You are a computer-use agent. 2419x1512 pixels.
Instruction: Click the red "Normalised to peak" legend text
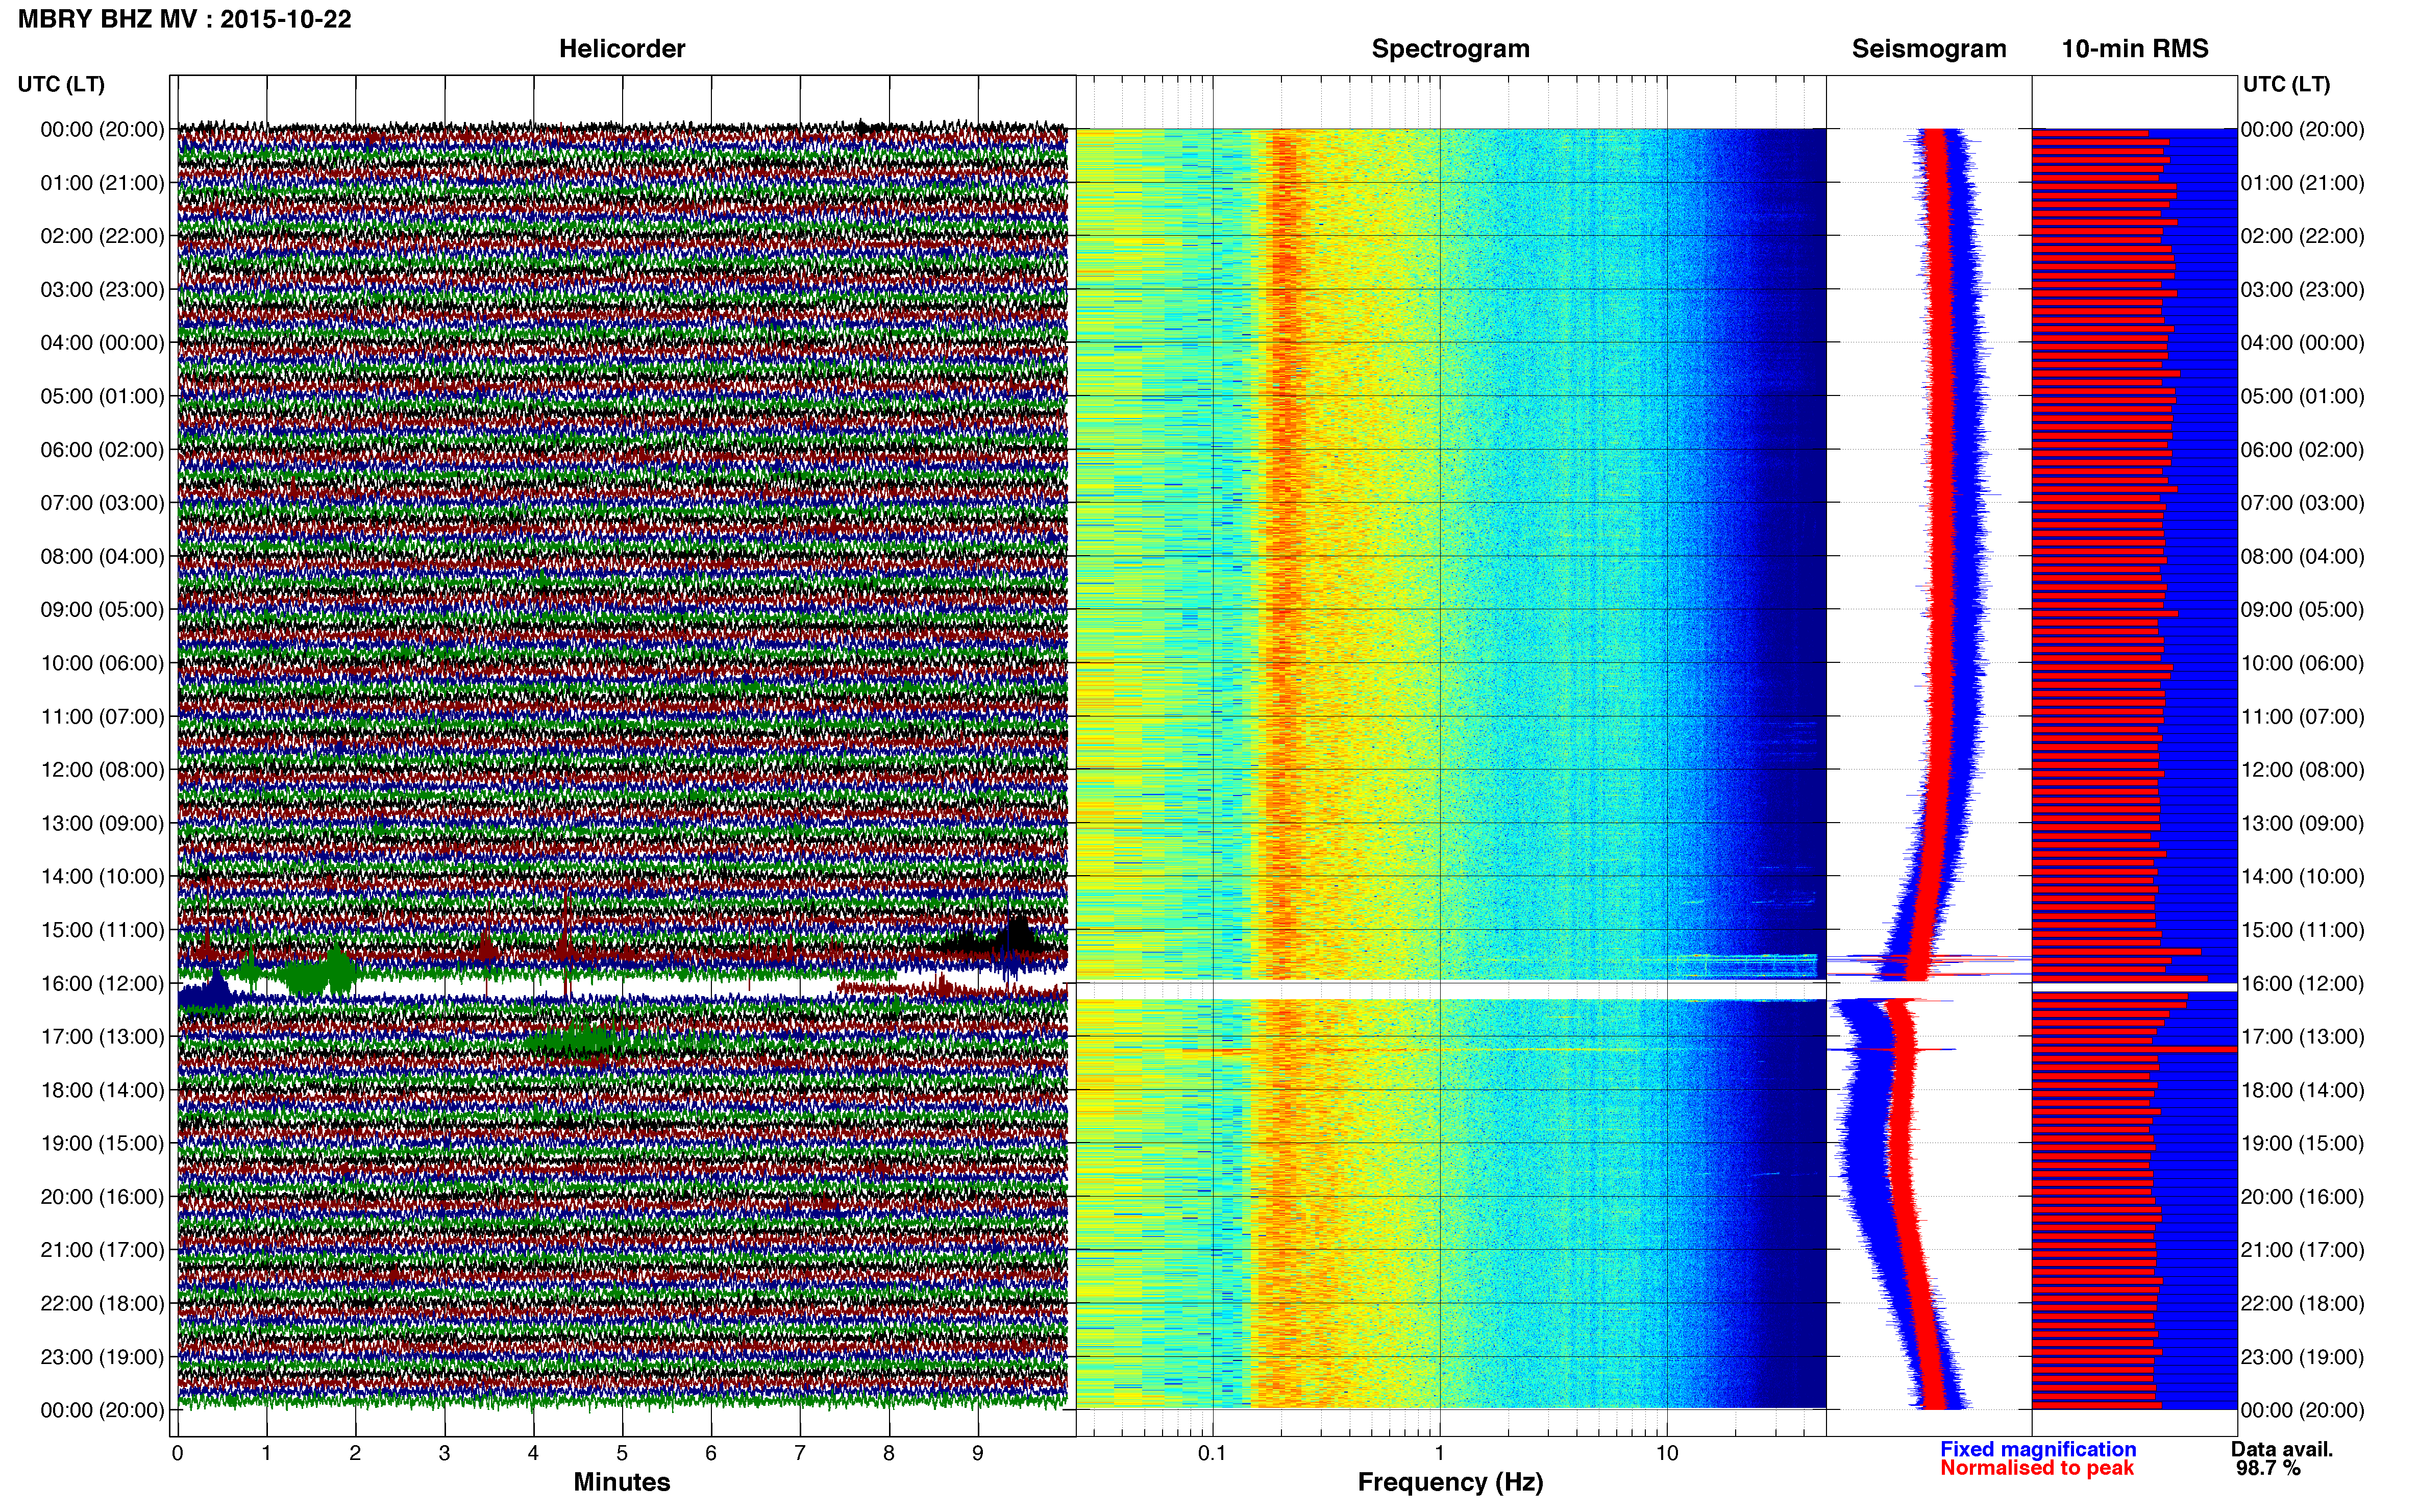point(2037,1468)
